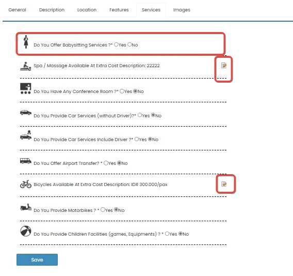Pick Yes for Airport Transfer

pos(106,163)
